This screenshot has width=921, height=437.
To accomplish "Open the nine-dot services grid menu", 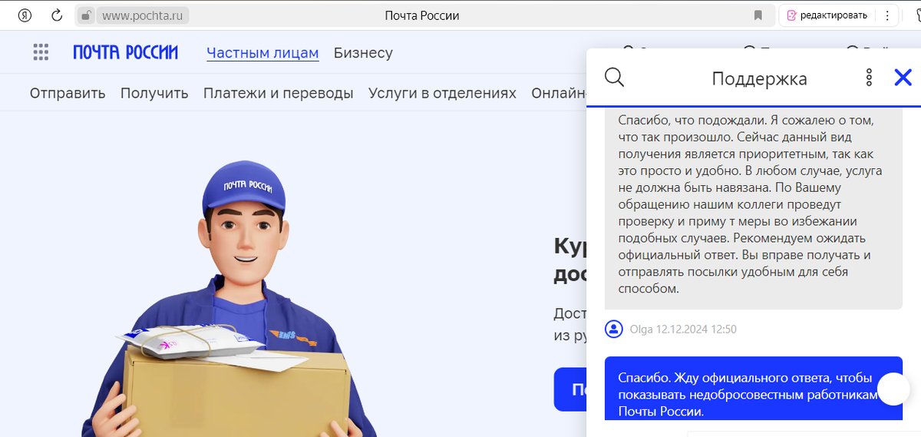I will [41, 52].
